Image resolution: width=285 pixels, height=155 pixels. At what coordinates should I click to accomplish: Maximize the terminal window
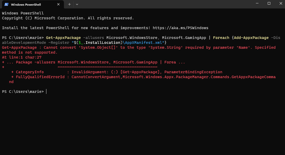269,3
